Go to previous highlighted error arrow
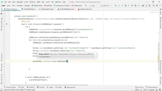This screenshot has width=162, height=91. click(x=155, y=12)
